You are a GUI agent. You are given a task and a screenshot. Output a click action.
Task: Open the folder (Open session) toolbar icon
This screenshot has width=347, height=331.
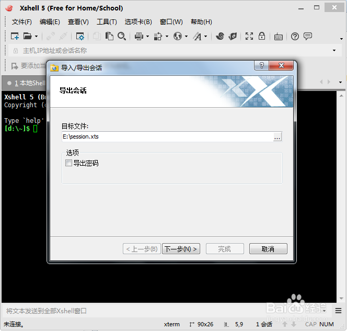pos(28,36)
